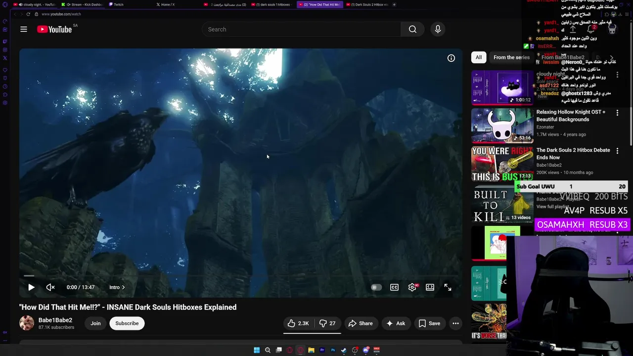The height and width of the screenshot is (356, 633).
Task: Dislike the video (27)
Action: 327,323
